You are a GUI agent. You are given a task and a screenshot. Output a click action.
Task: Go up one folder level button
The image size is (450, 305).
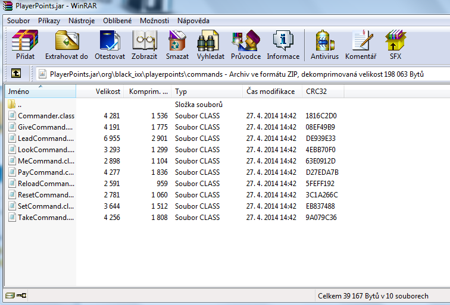[x=17, y=73]
